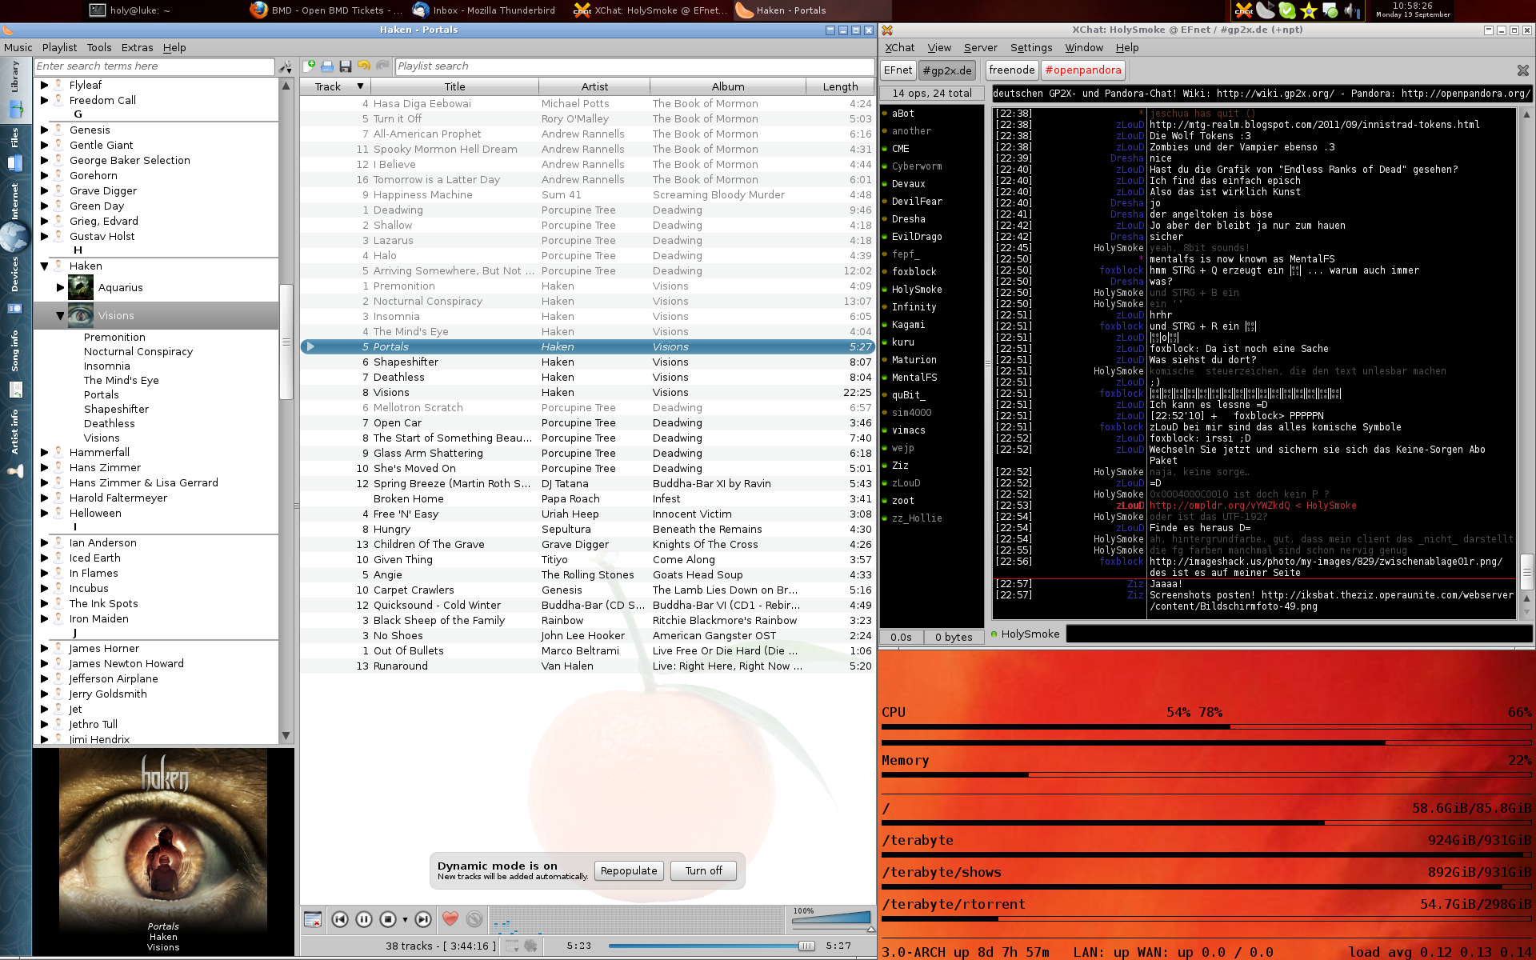Viewport: 1536px width, 960px height.
Task: Open the Library sidebar tab
Action: [x=15, y=92]
